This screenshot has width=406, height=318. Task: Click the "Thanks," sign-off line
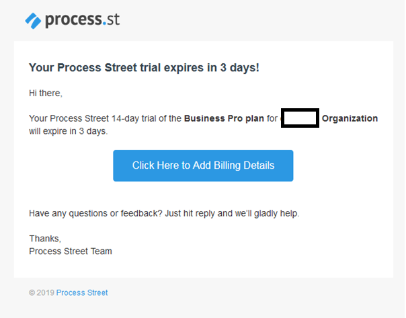(45, 239)
